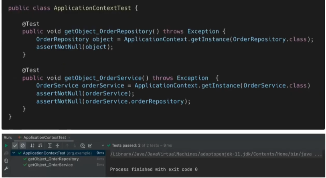Click the Java path line in console
326x178 pixels.
click(x=216, y=154)
